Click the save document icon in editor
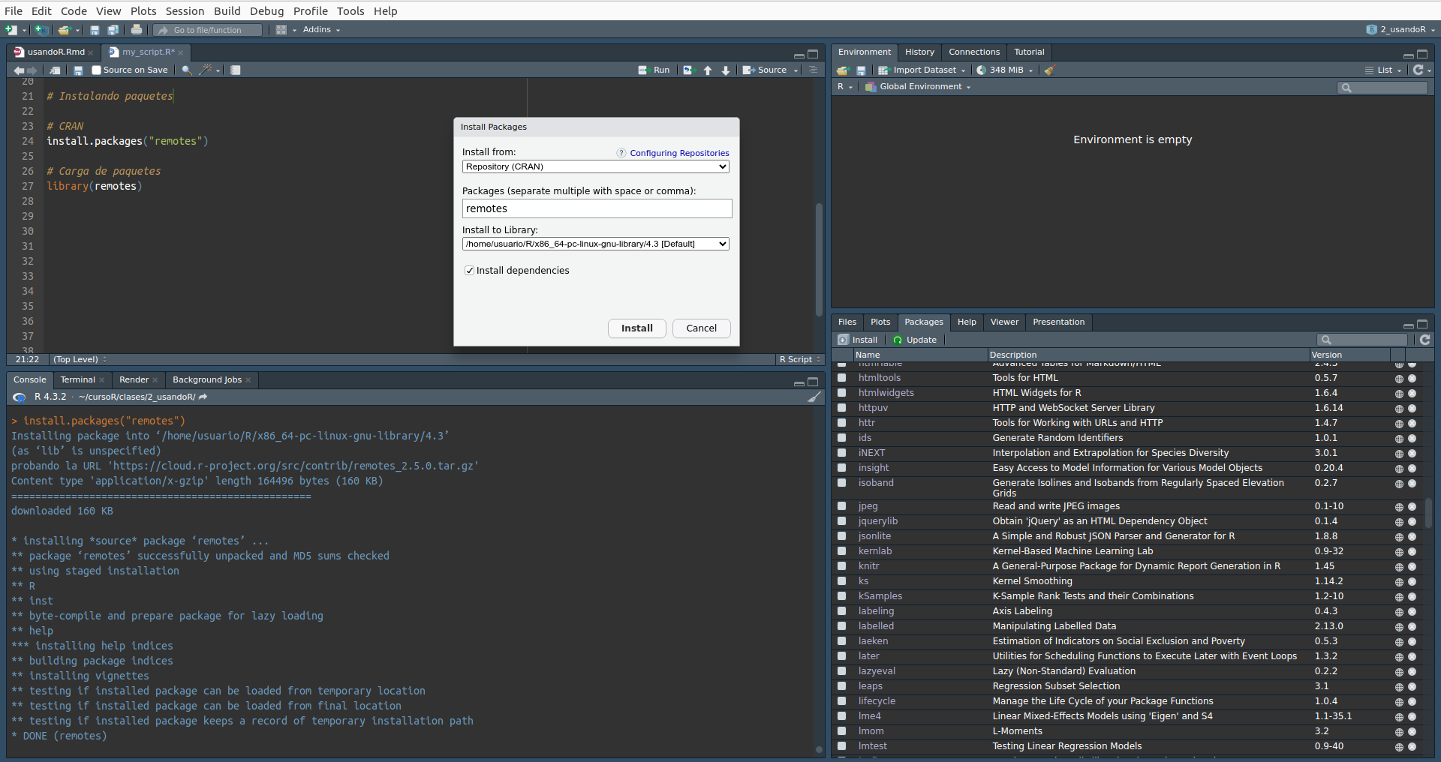 tap(78, 70)
